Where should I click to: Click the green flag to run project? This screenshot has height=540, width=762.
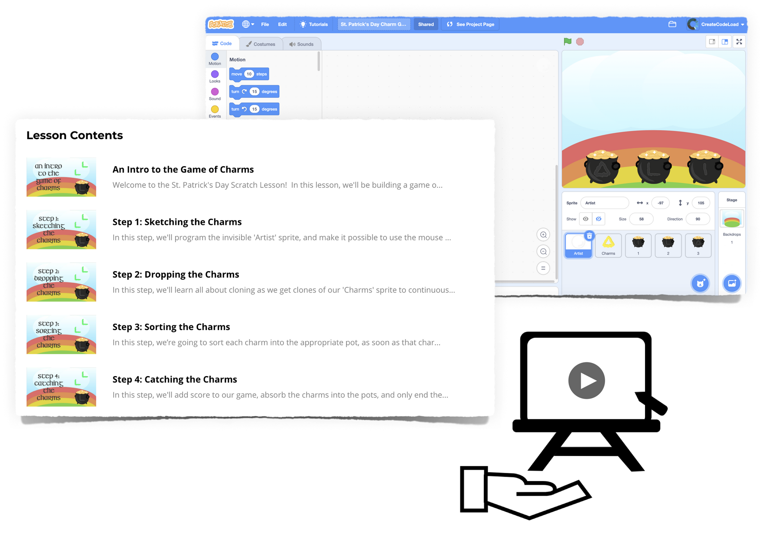[567, 42]
